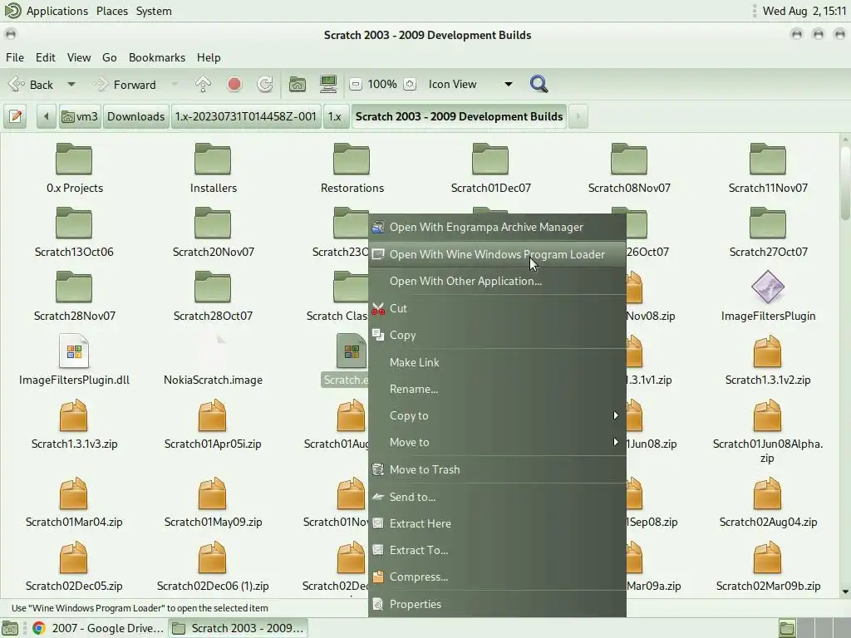Screen dimensions: 851x638
Task: Click the red Stop loading button
Action: [234, 84]
